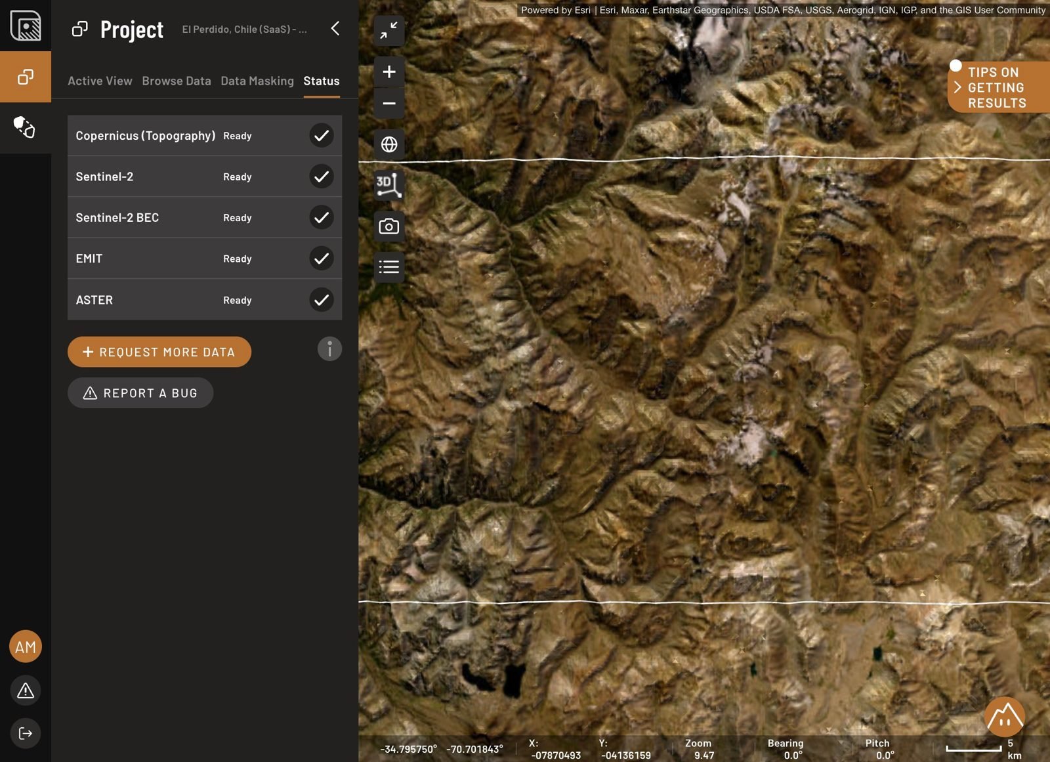
Task: Toggle the EMIT checkmark
Action: [322, 258]
